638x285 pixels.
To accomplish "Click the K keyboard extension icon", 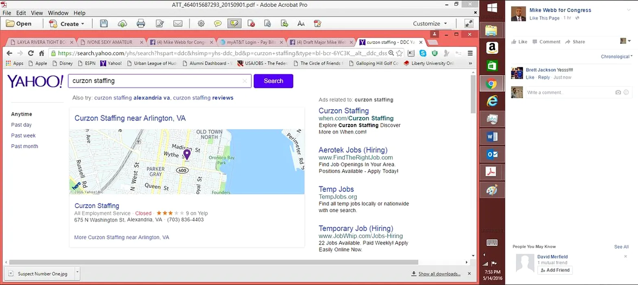I will (x=411, y=53).
